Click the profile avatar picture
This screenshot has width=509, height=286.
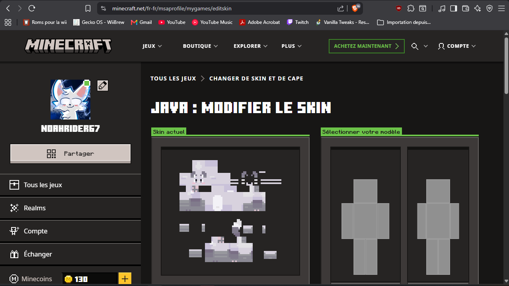(x=70, y=99)
